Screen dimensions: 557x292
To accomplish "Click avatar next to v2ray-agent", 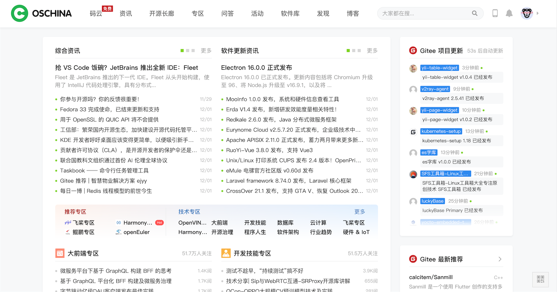I will pos(413,89).
